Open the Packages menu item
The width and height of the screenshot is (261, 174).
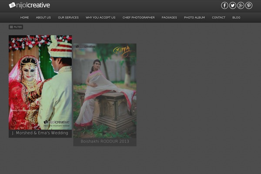pos(169,17)
